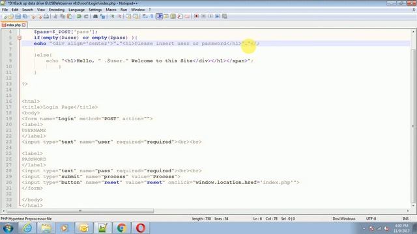
Task: Open the User Defined Language icon
Action: 166,16
